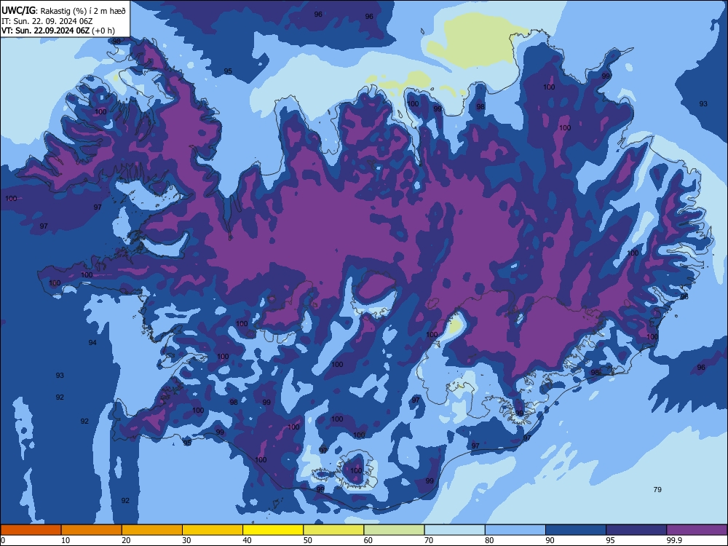Click the 'VT: Sun. 22.09.2024 06Z (+0 h)' line
Viewport: 728px width, 546px height.
pos(58,31)
